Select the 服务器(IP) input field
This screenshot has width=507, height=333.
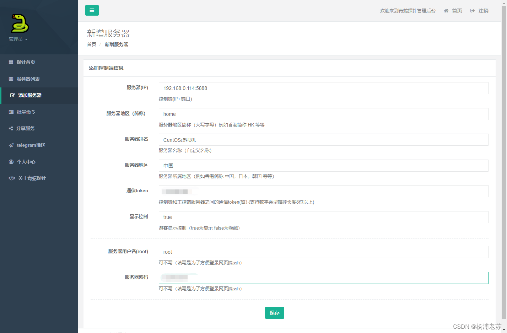pos(323,88)
